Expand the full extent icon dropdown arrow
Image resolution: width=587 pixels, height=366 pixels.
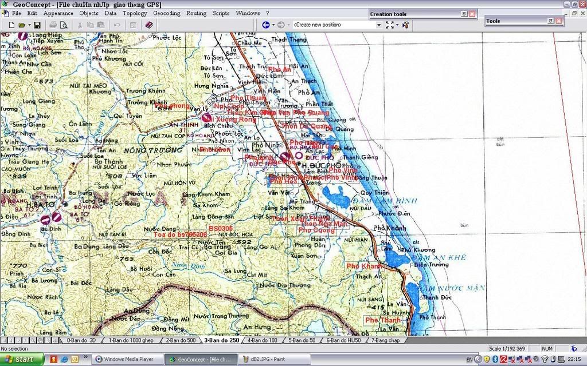(x=397, y=25)
